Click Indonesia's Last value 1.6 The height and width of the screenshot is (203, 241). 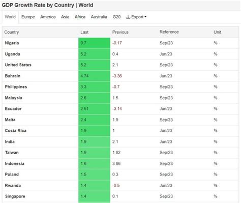click(83, 163)
